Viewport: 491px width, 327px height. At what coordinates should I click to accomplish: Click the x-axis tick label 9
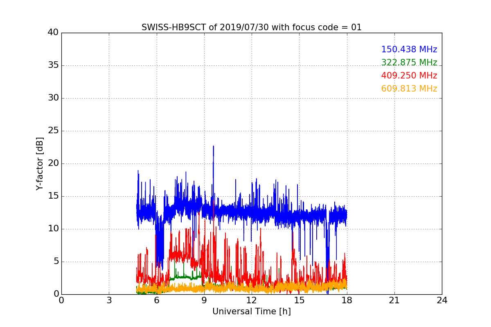coord(204,300)
